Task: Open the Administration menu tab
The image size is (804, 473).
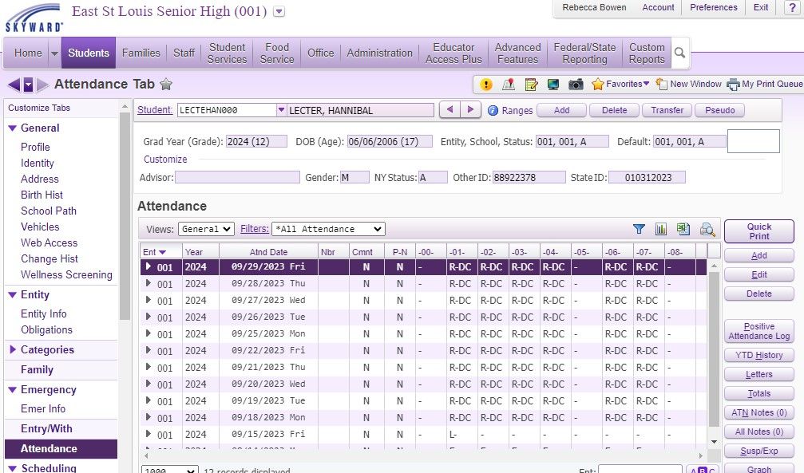Action: click(x=379, y=53)
